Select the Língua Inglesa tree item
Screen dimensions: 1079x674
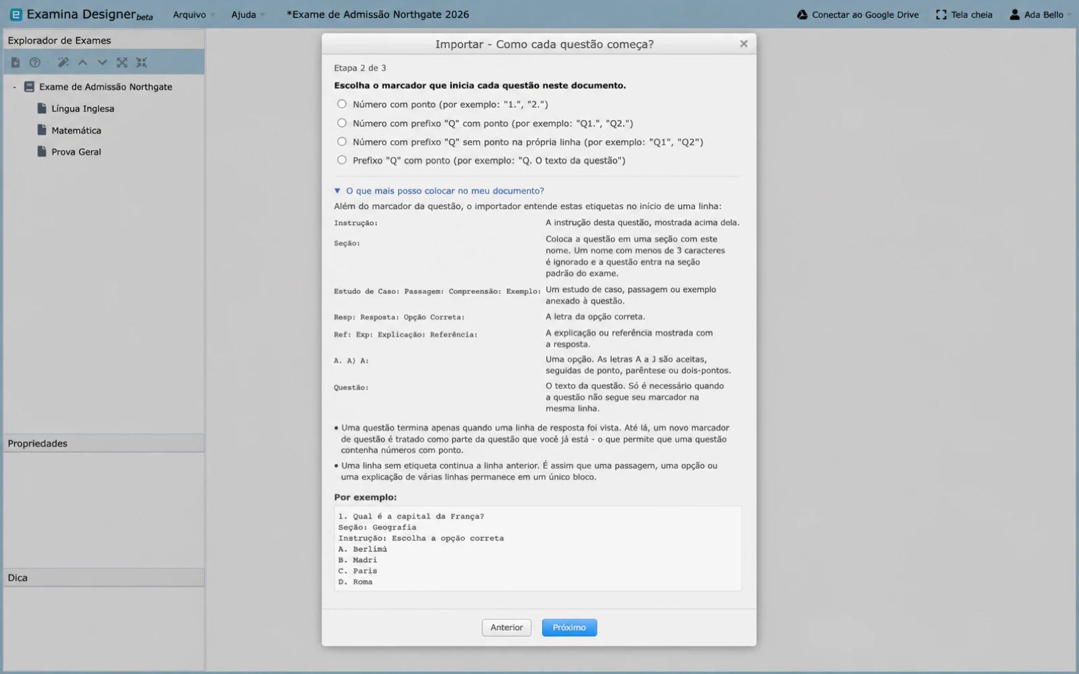click(83, 109)
